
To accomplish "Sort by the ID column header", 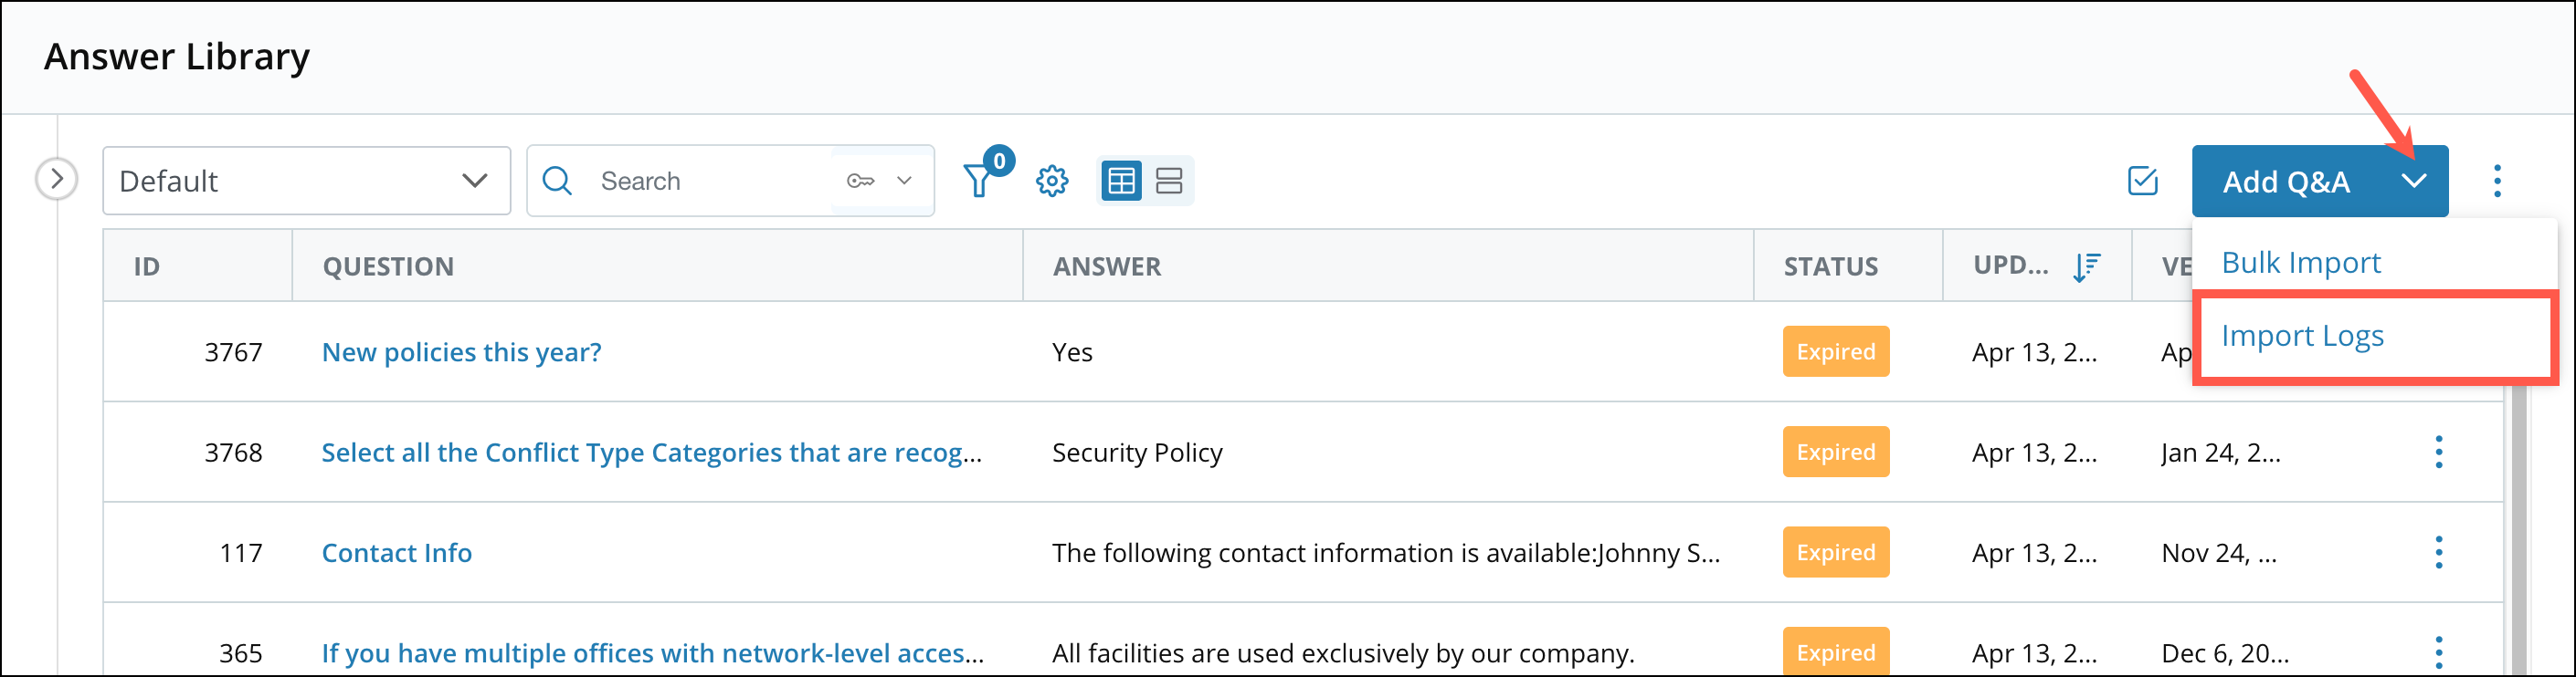I will click(146, 266).
